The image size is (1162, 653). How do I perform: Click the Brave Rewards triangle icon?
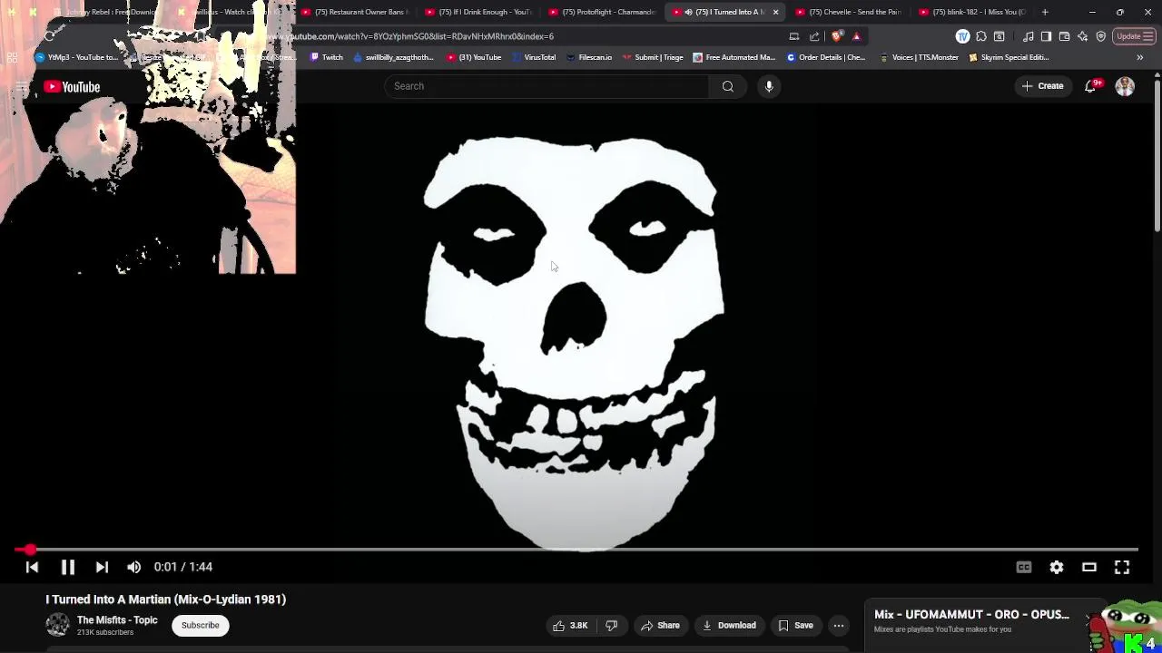click(x=856, y=36)
